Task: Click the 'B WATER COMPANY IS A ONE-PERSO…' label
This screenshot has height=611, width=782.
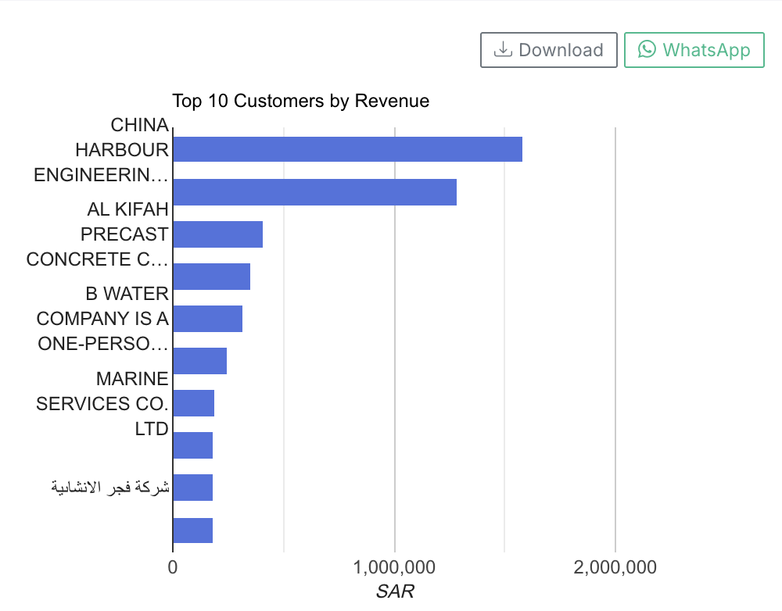Action: (102, 319)
